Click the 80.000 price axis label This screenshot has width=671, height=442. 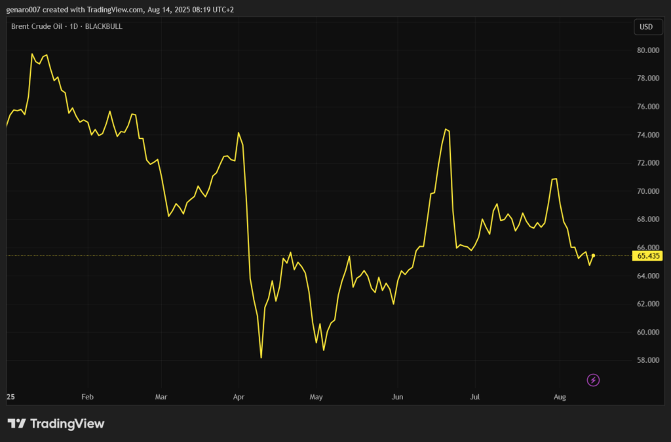click(647, 50)
